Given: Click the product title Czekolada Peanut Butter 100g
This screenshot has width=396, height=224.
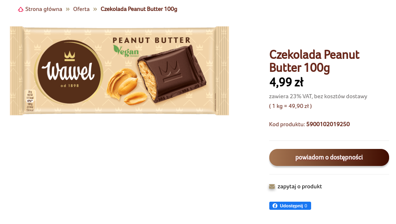Looking at the screenshot, I should [x=314, y=61].
